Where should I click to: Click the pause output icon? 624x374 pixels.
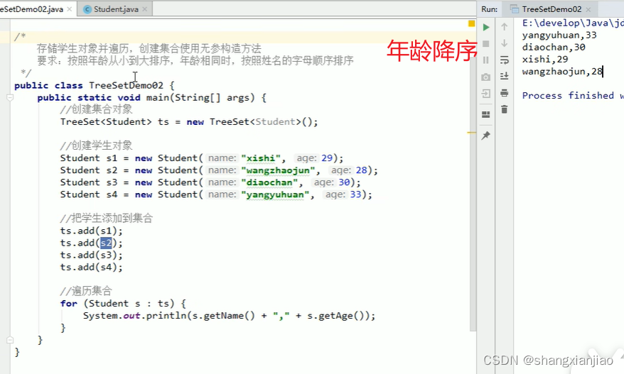click(486, 60)
